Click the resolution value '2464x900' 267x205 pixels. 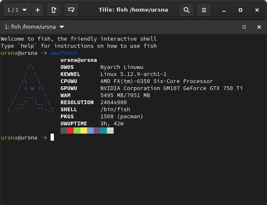click(114, 102)
